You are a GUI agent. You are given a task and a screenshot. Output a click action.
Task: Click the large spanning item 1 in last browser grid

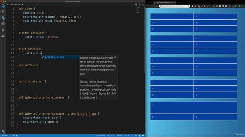pos(194,107)
